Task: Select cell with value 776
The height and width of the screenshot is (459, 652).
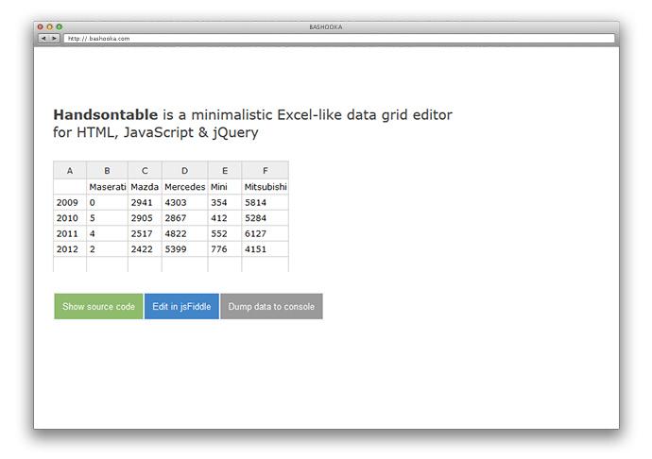Action: (x=225, y=249)
